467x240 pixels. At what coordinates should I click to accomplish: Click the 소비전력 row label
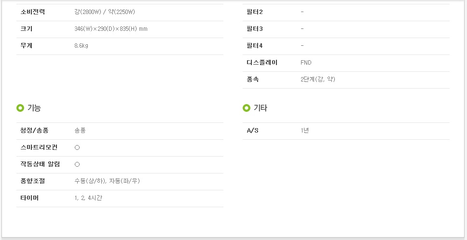pyautogui.click(x=33, y=12)
